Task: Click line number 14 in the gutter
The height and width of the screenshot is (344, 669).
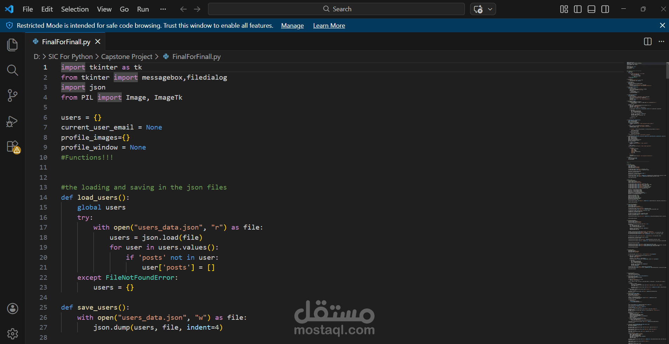Action: tap(43, 197)
